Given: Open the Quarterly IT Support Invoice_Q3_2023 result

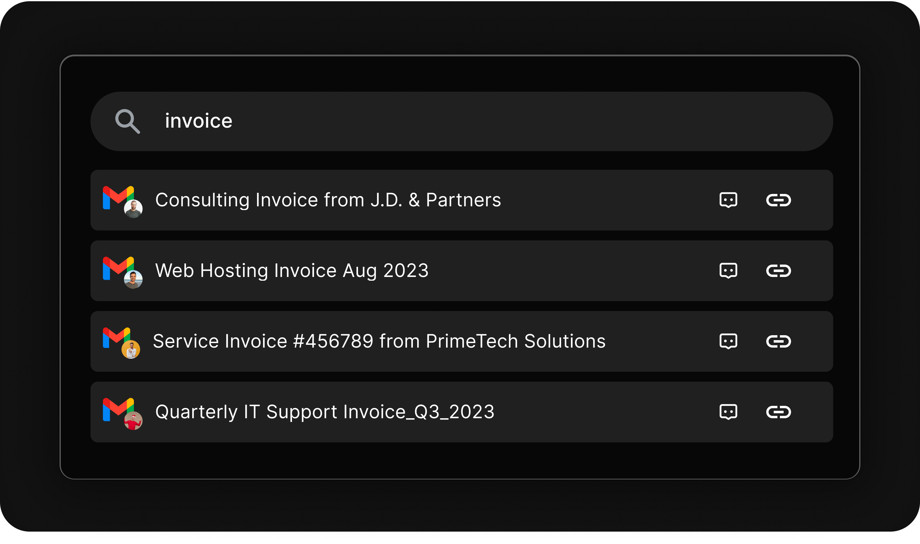Looking at the screenshot, I should [325, 412].
